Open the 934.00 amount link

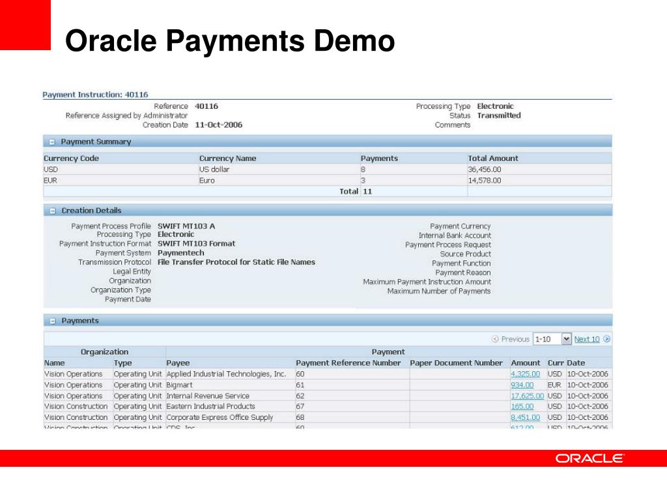coord(522,385)
